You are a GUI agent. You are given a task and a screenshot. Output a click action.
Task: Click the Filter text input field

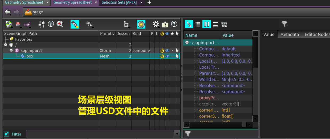click(100, 134)
